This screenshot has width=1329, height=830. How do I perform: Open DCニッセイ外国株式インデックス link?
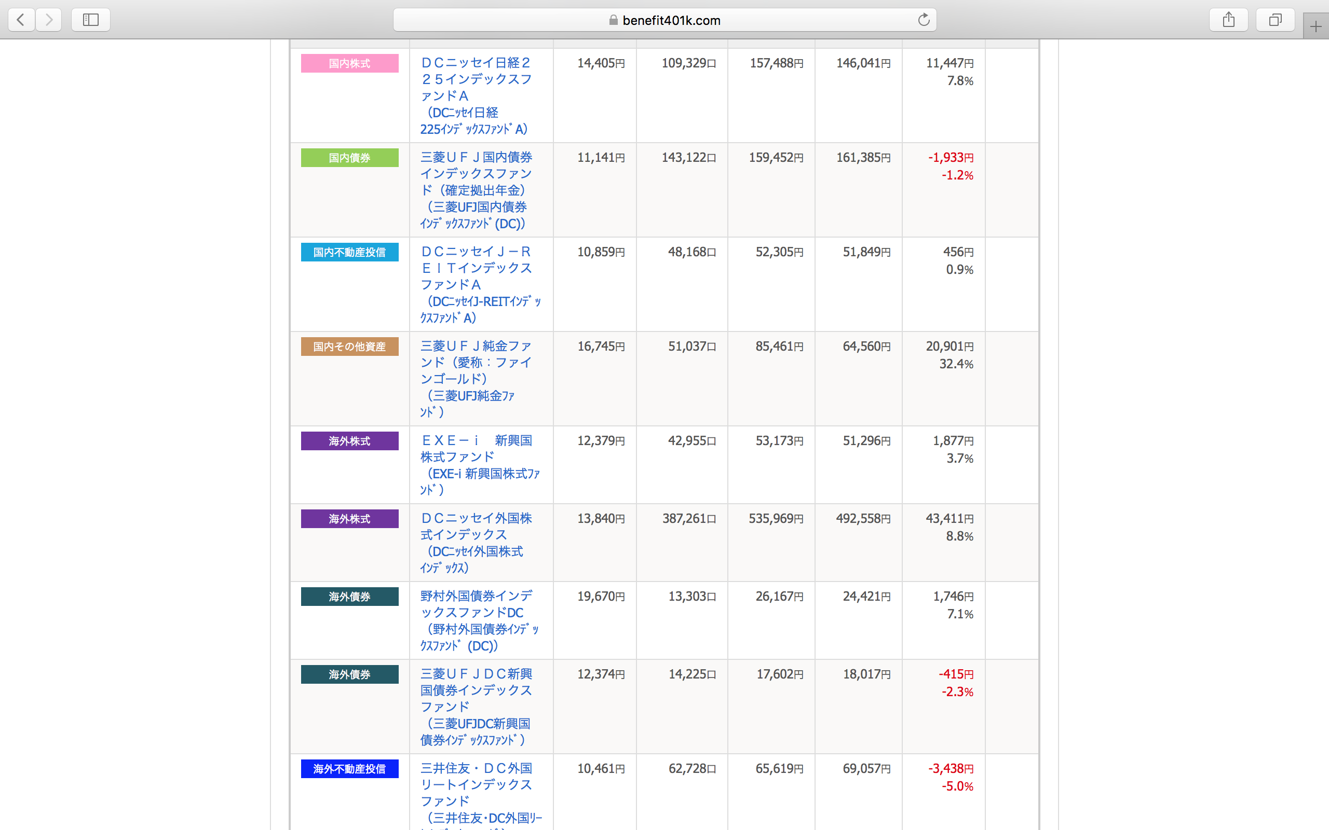[476, 543]
